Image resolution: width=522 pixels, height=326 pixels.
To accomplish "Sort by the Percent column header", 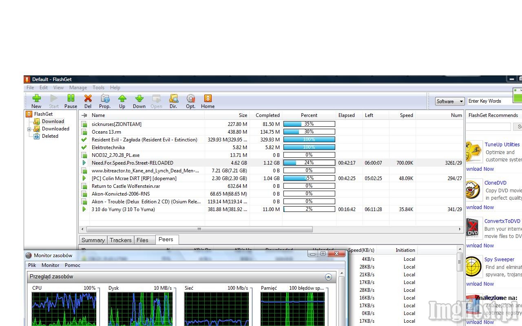I will coord(309,115).
